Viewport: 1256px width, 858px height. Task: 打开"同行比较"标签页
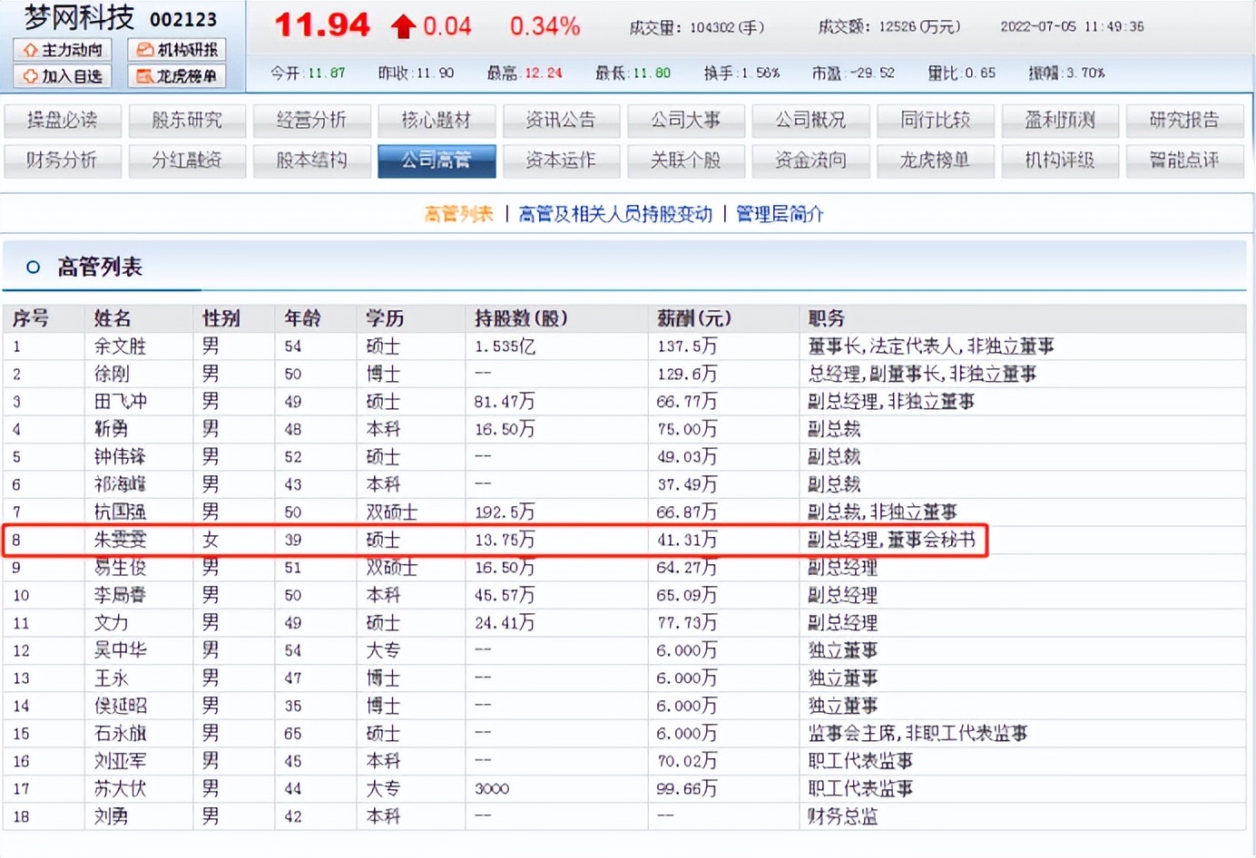coord(935,120)
